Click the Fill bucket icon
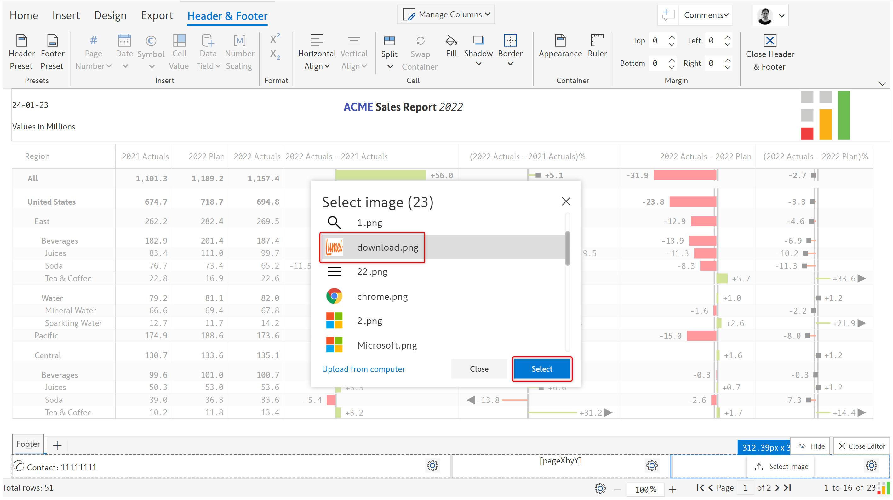893x500 pixels. (451, 41)
